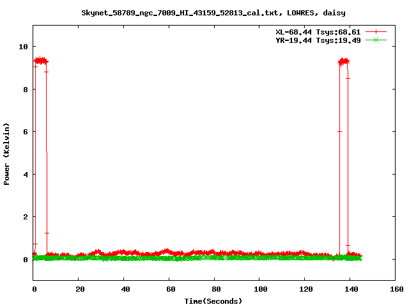
Task: Click x-axis tick label 120
Action: (306, 289)
